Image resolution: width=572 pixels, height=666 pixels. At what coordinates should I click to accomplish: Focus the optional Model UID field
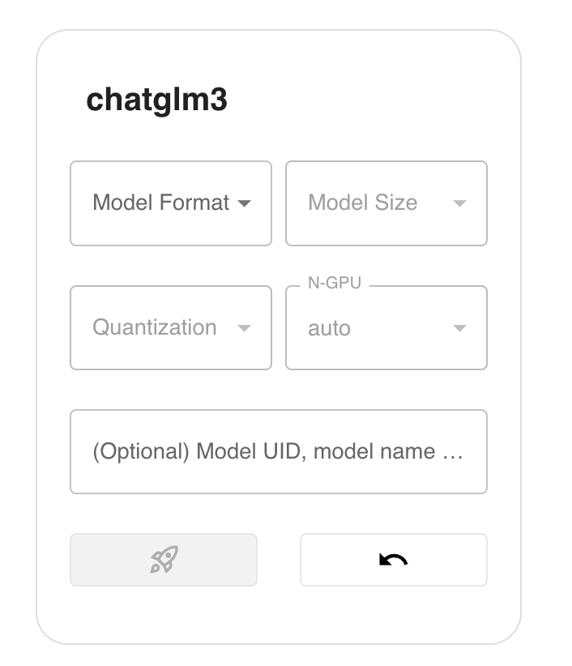pos(279,451)
